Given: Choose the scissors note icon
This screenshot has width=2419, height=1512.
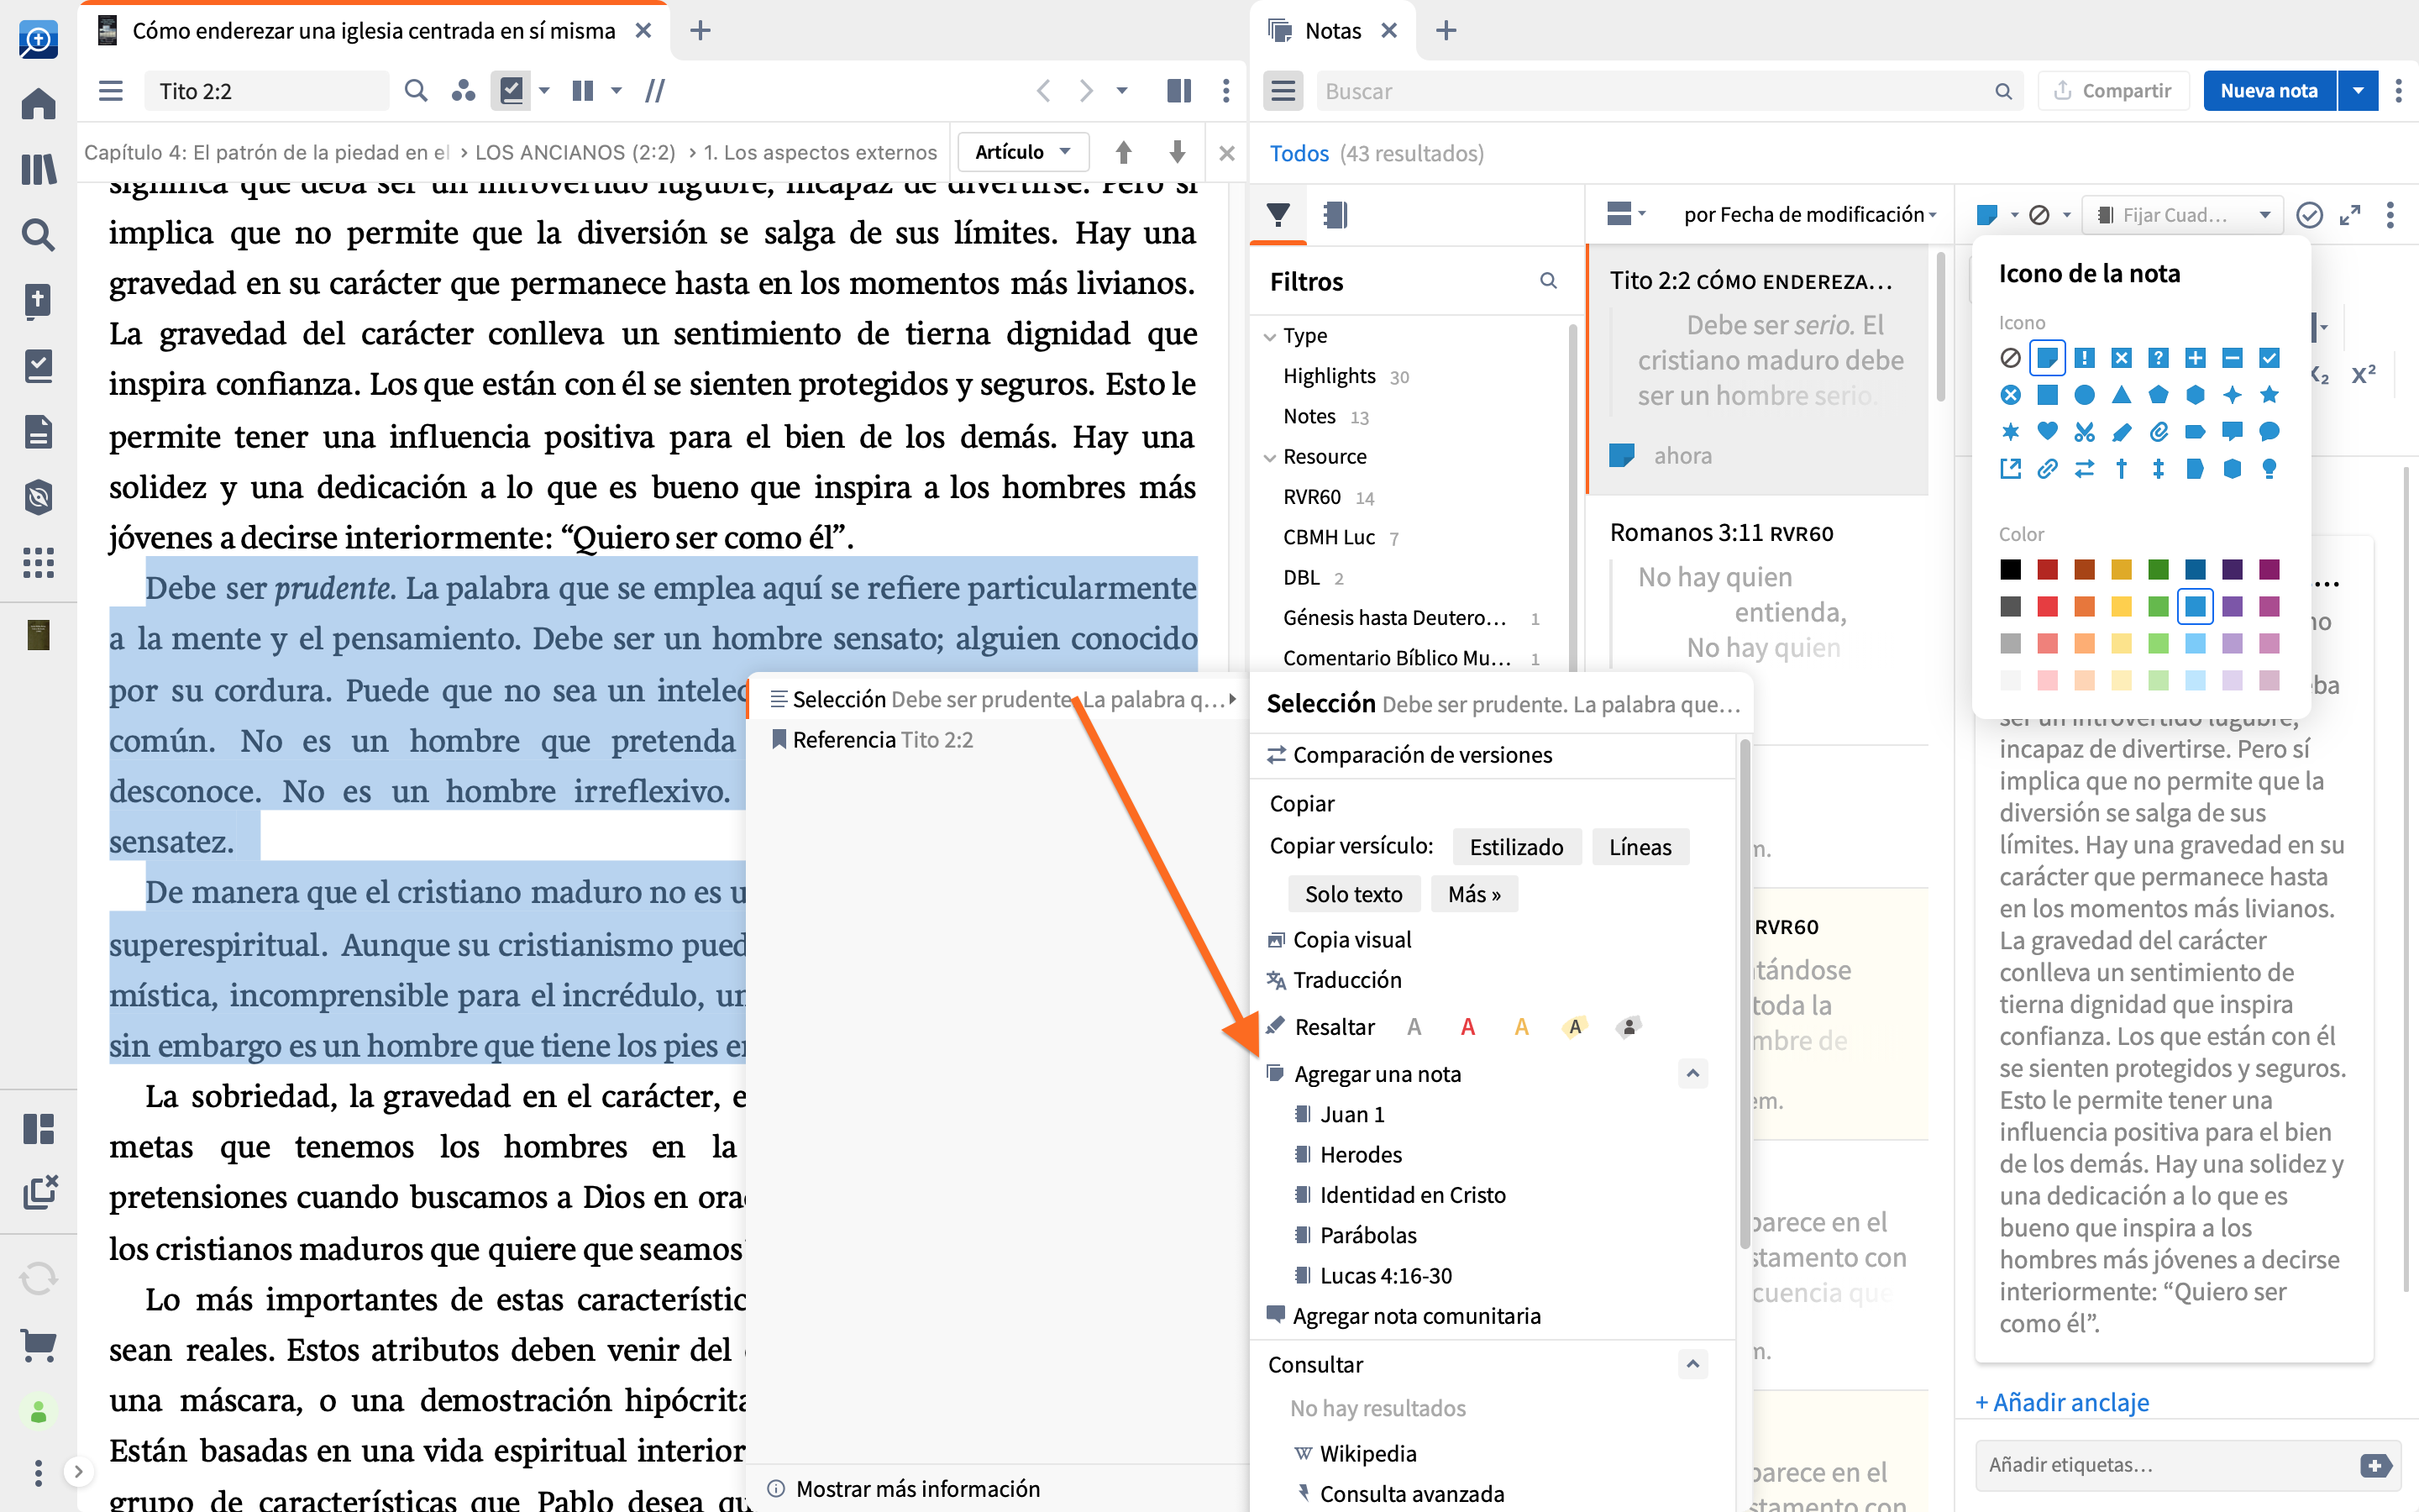Looking at the screenshot, I should click(2084, 431).
